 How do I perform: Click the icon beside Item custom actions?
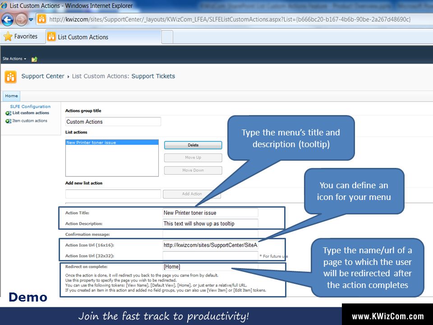[8, 121]
